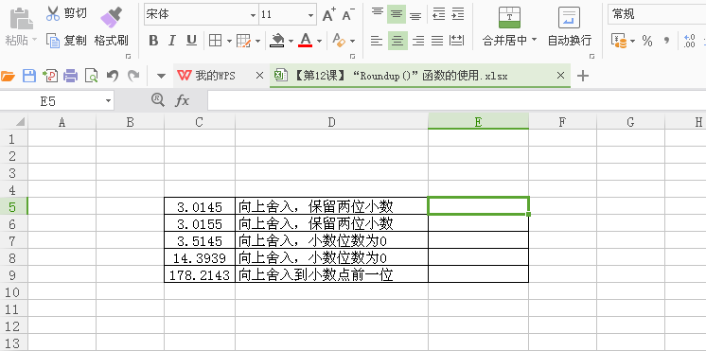
Task: Click the fx insert function icon
Action: [x=182, y=100]
